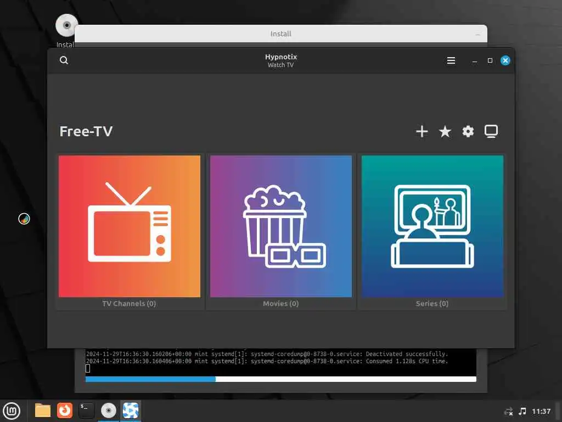Open the sound music note tray icon
The height and width of the screenshot is (422, 562).
pyautogui.click(x=522, y=411)
